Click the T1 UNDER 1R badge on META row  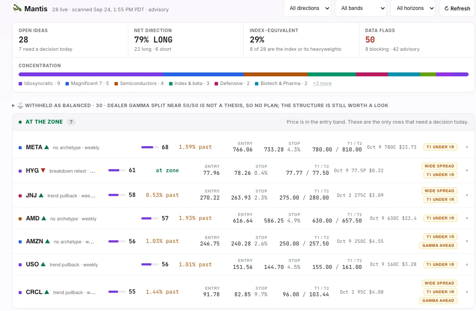(x=440, y=147)
